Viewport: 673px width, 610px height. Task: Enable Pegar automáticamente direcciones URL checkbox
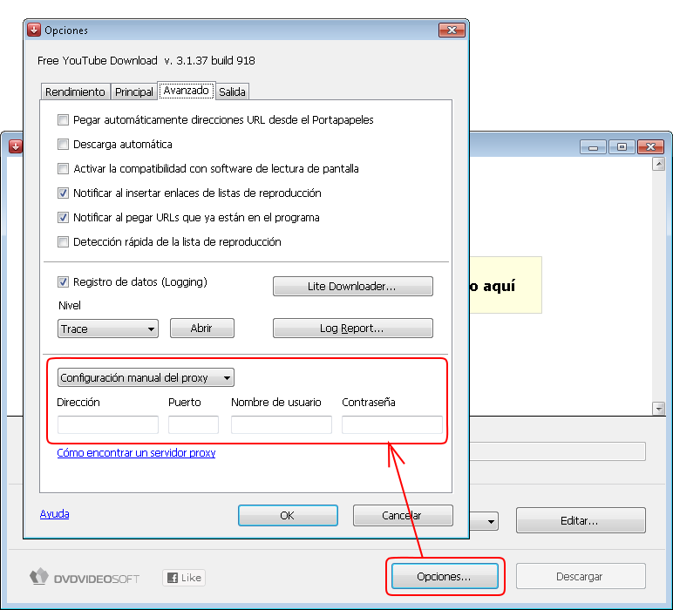click(63, 120)
